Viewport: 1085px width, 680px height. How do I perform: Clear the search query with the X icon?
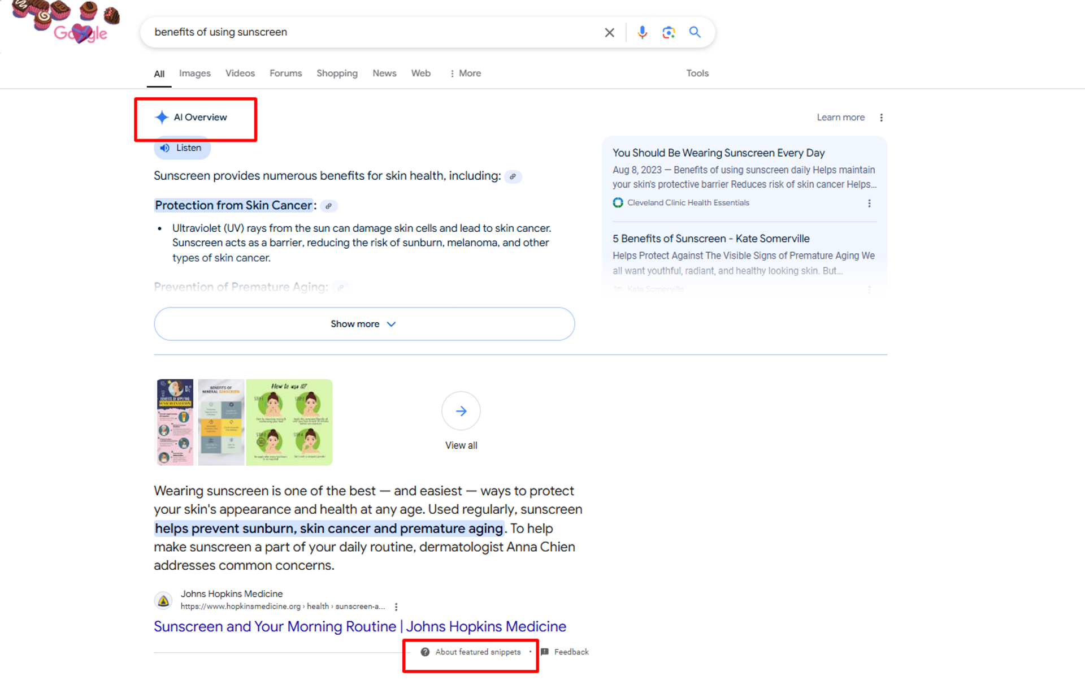(609, 33)
